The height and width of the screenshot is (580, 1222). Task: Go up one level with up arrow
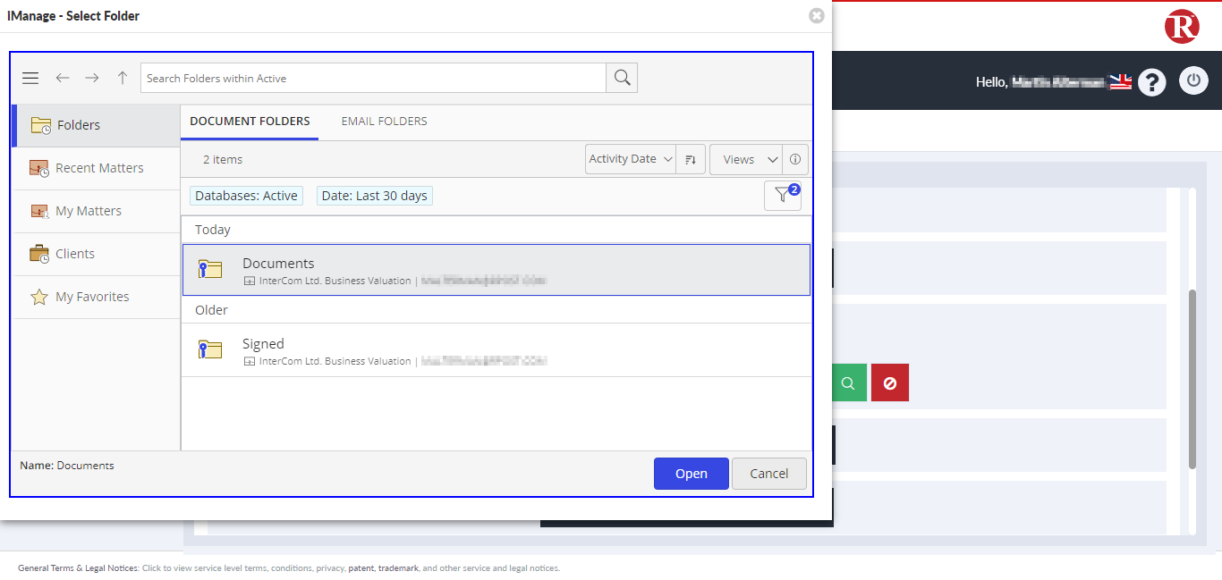(x=123, y=79)
